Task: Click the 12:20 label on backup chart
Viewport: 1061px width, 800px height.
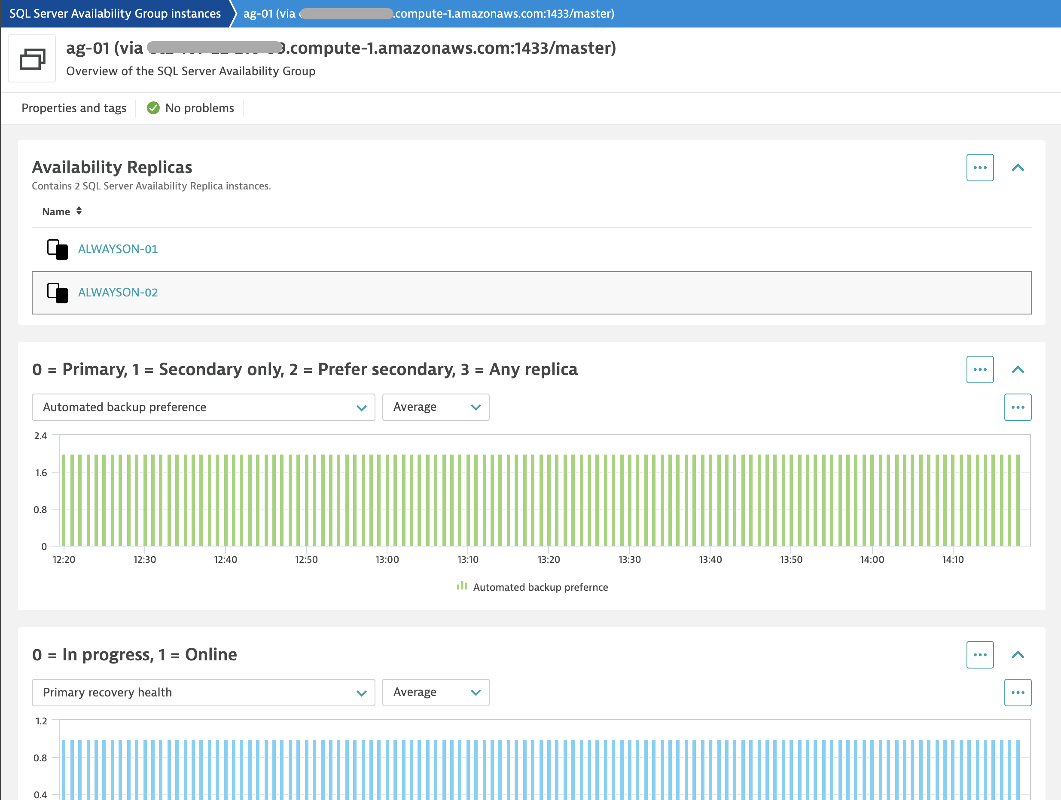Action: pyautogui.click(x=64, y=559)
